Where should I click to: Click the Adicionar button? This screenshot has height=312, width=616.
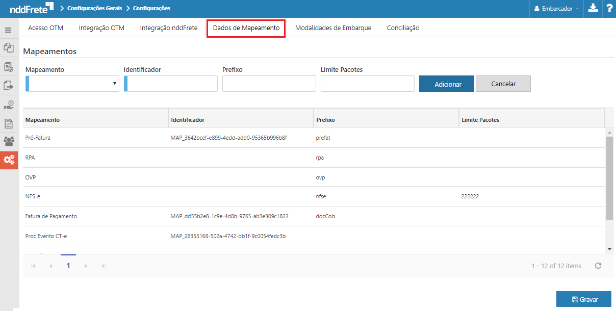pos(447,84)
